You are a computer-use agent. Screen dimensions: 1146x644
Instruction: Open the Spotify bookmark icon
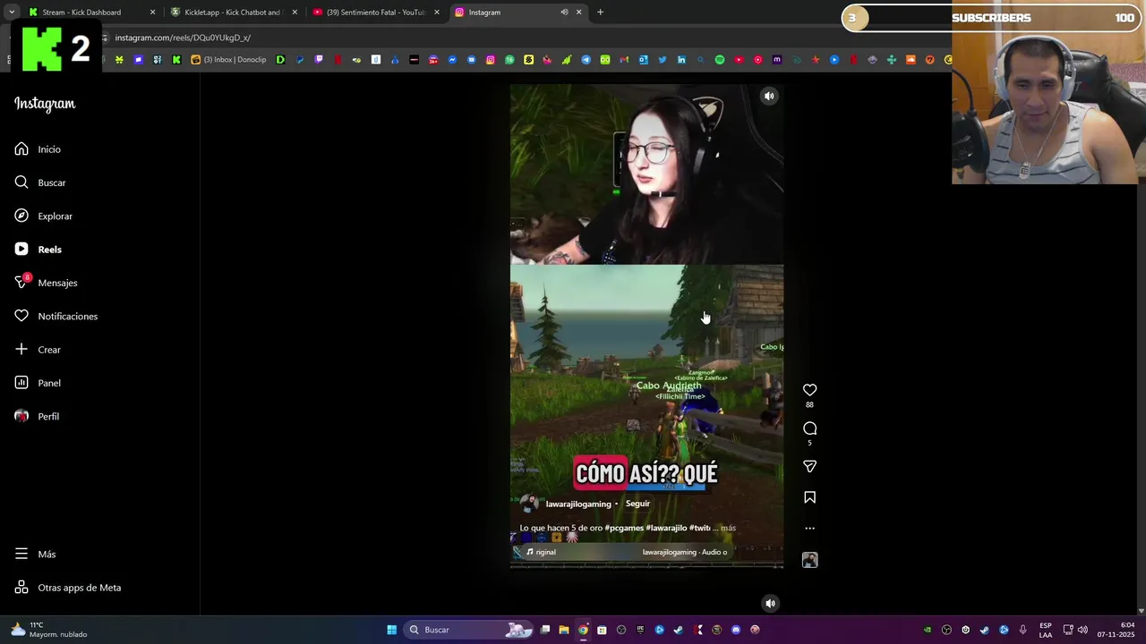[x=720, y=60]
